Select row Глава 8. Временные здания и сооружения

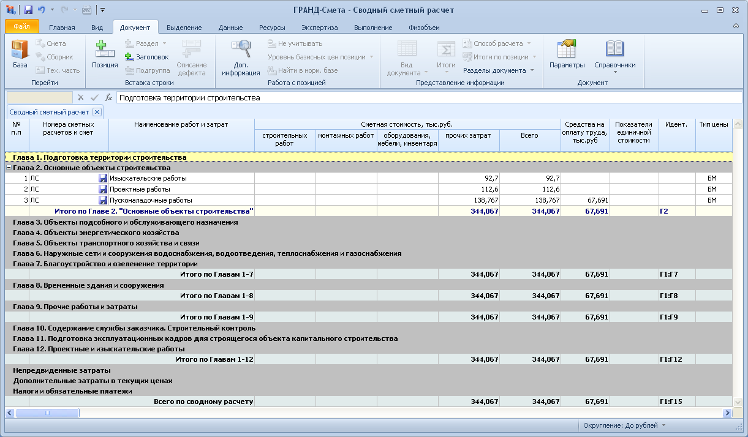coord(369,285)
